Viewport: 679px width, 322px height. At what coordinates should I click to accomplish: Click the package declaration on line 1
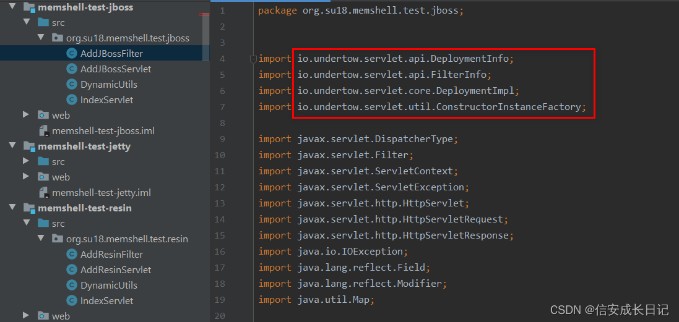[361, 11]
